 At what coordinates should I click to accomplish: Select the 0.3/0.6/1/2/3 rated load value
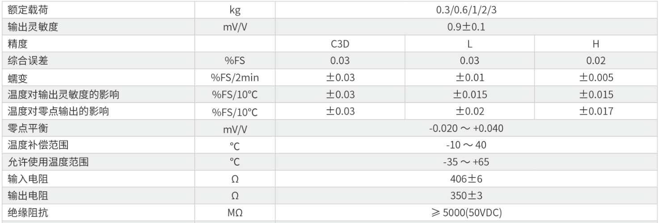466,10
